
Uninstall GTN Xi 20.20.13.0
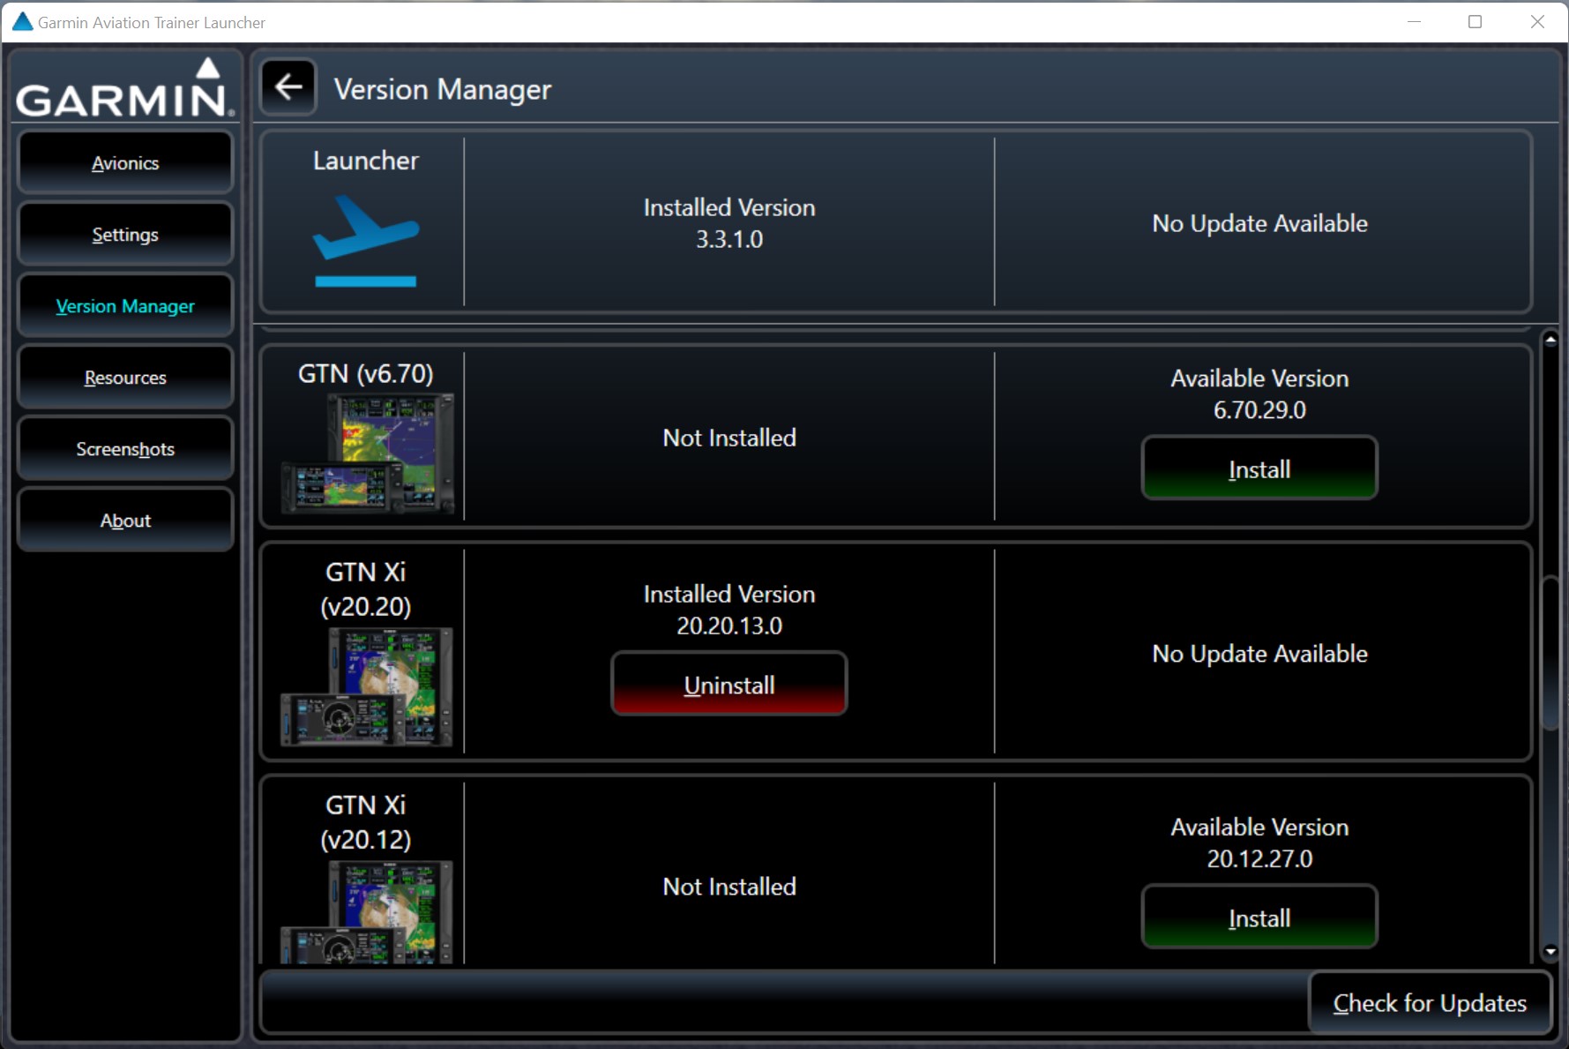click(729, 685)
